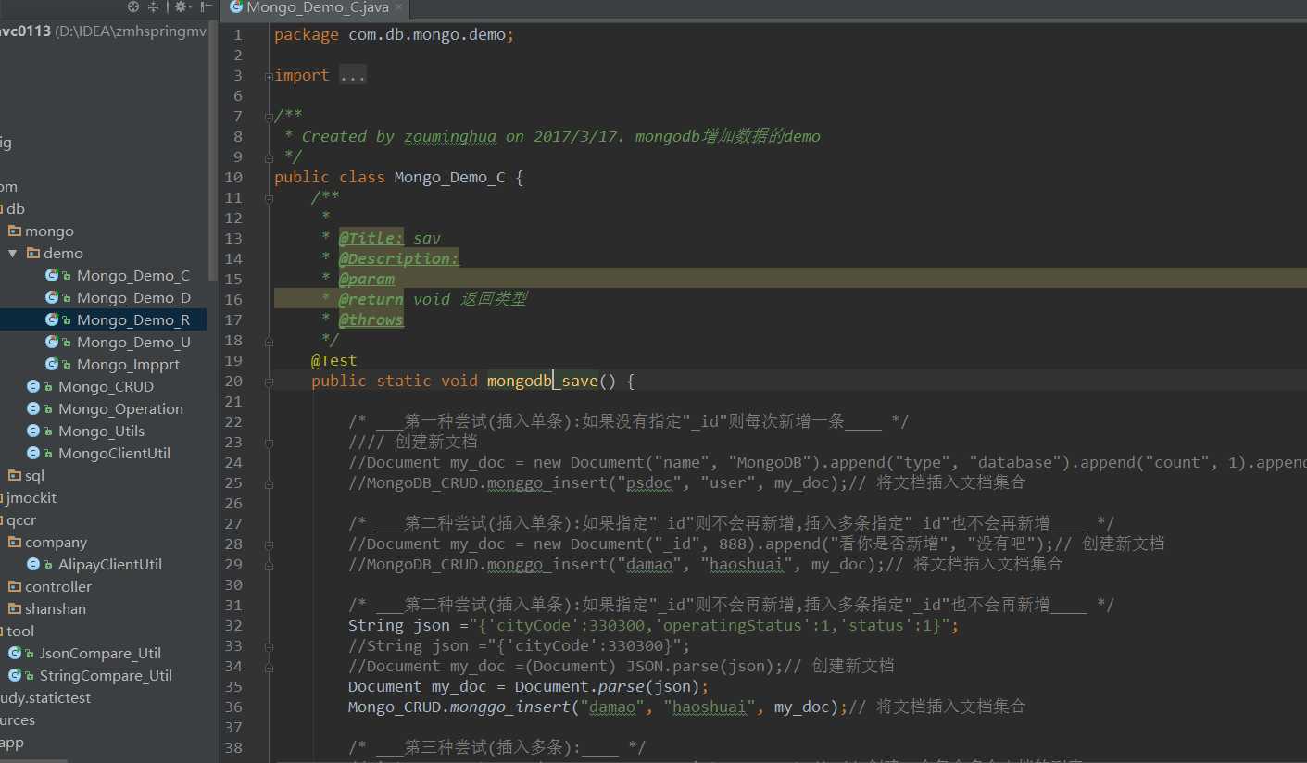
Task: Click the class name Mongo_Demo_C in declaration
Action: [x=450, y=177]
